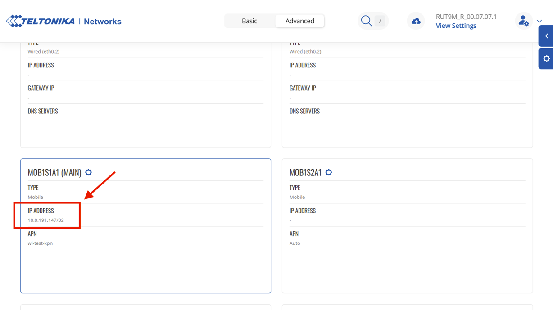
Task: Click the Teltonika Networks logo
Action: pyautogui.click(x=63, y=21)
